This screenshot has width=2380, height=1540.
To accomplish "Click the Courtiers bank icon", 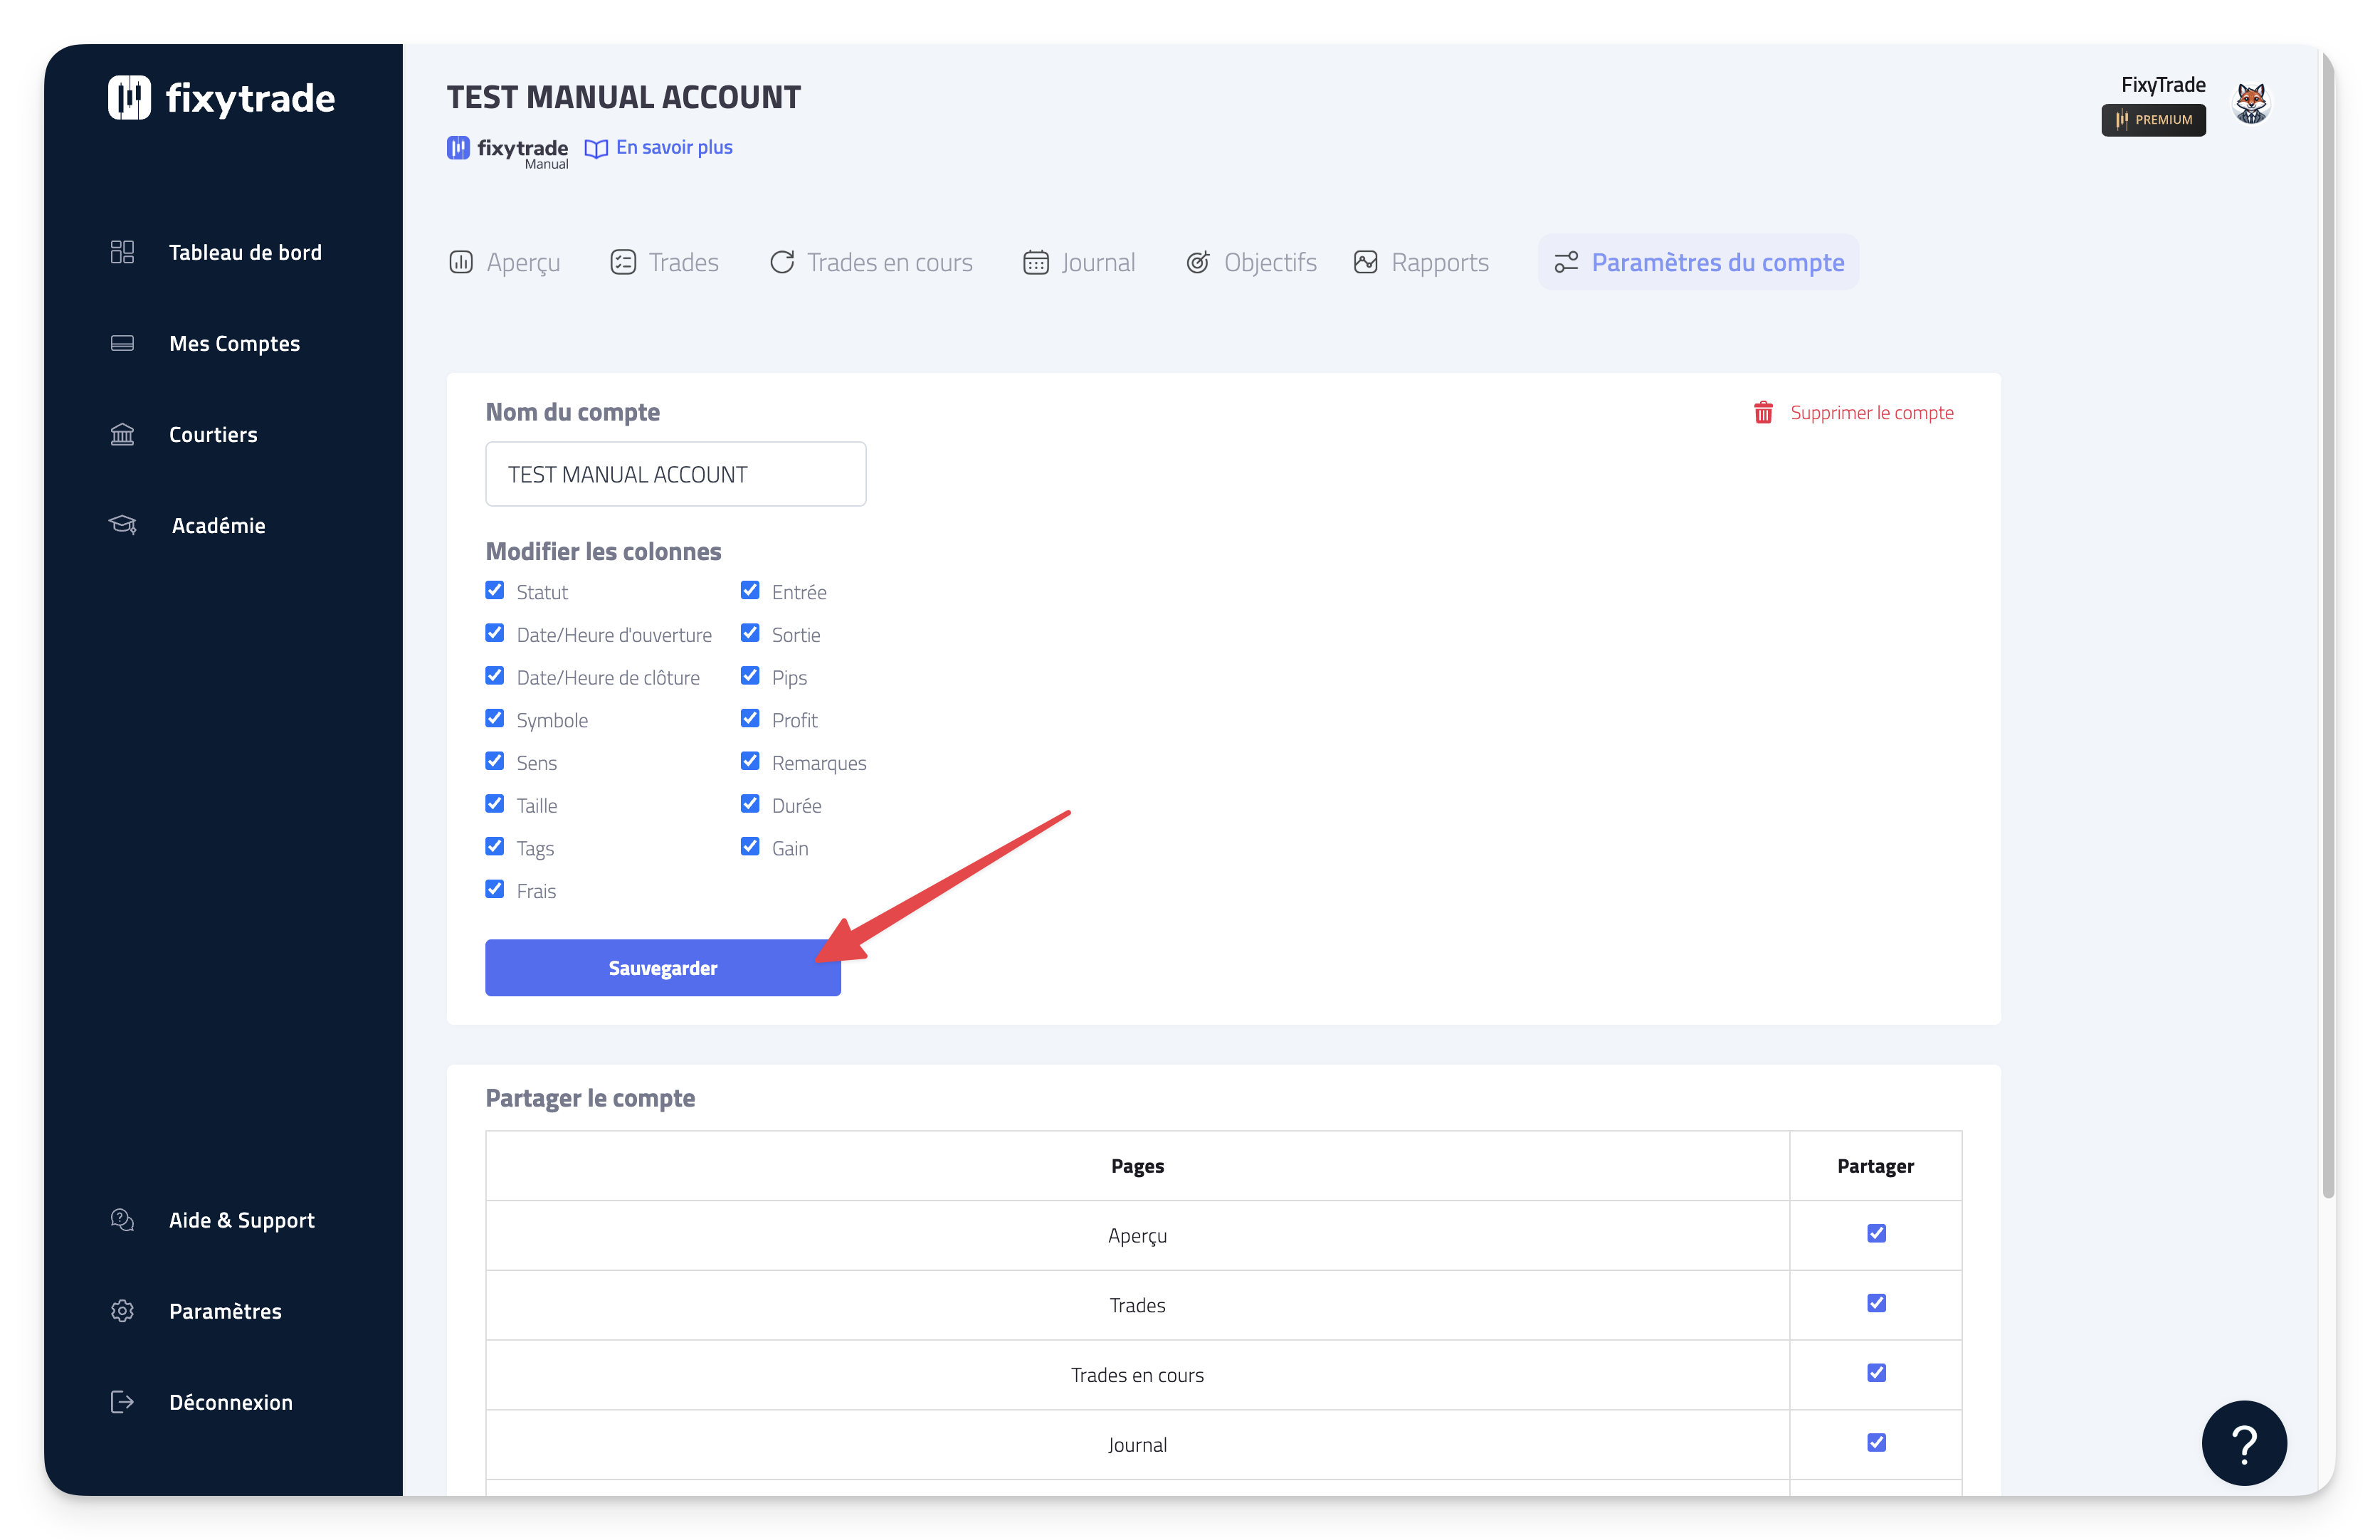I will (122, 434).
